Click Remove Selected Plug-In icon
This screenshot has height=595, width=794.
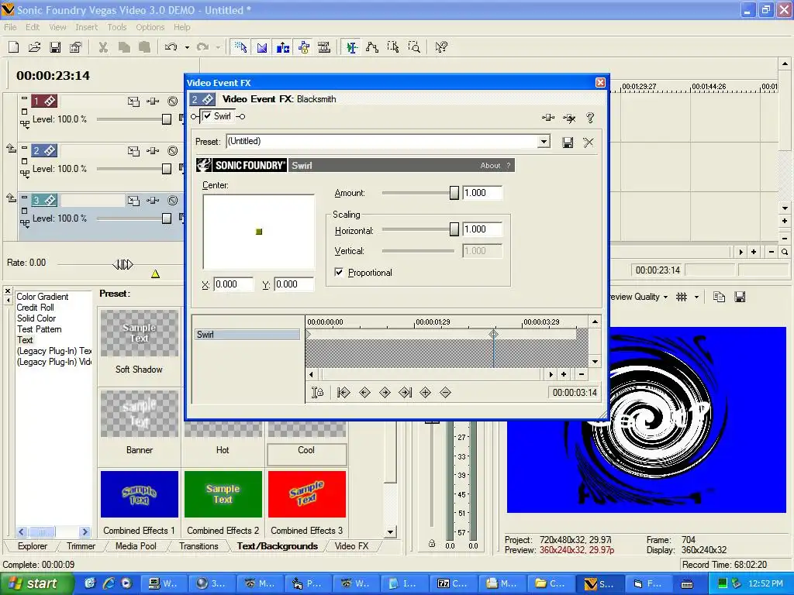click(569, 118)
